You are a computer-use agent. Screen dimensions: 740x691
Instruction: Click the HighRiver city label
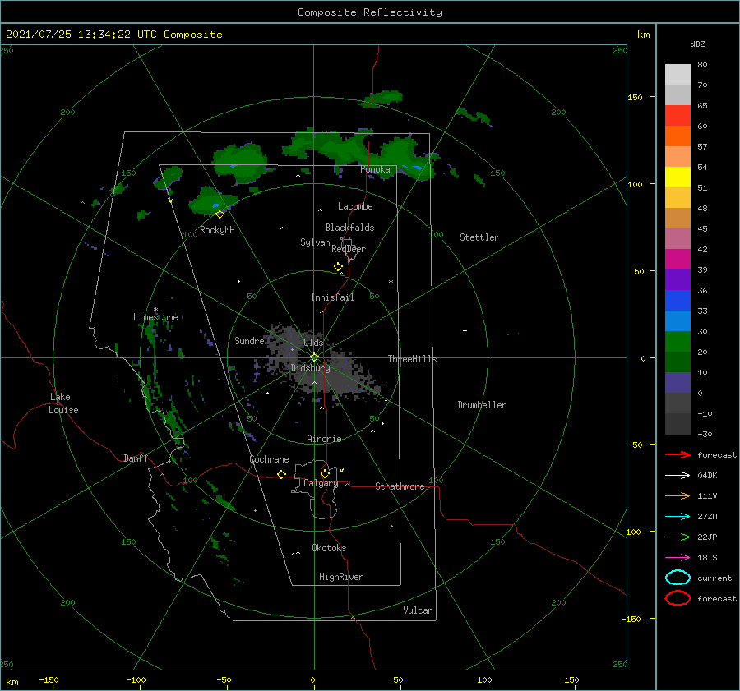point(341,577)
